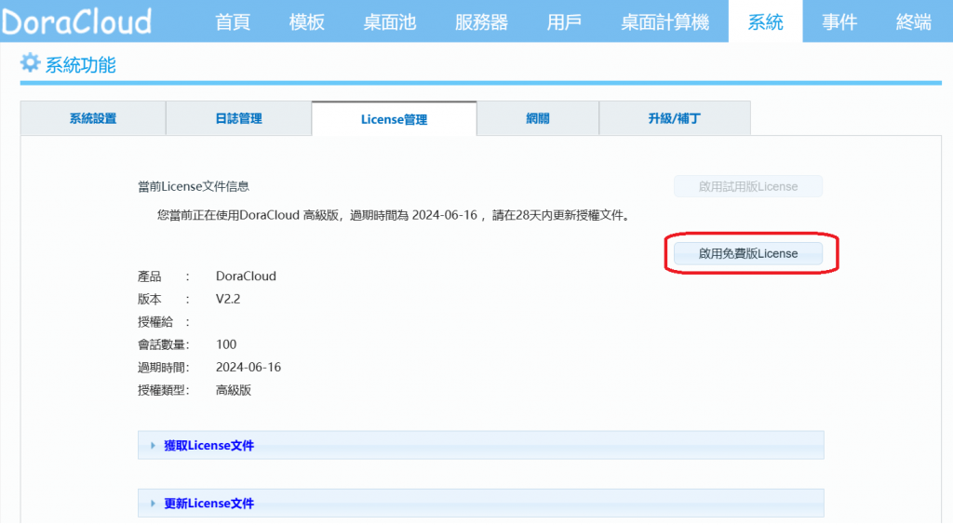Click the 授權給 label

155,322
